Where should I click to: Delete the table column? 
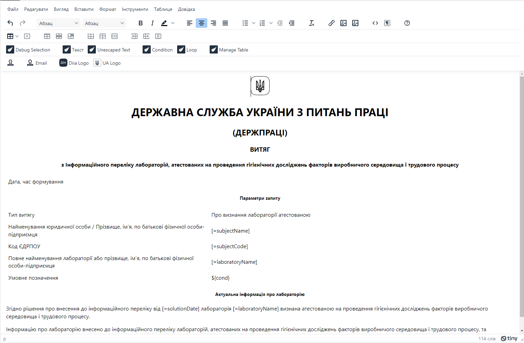click(158, 36)
